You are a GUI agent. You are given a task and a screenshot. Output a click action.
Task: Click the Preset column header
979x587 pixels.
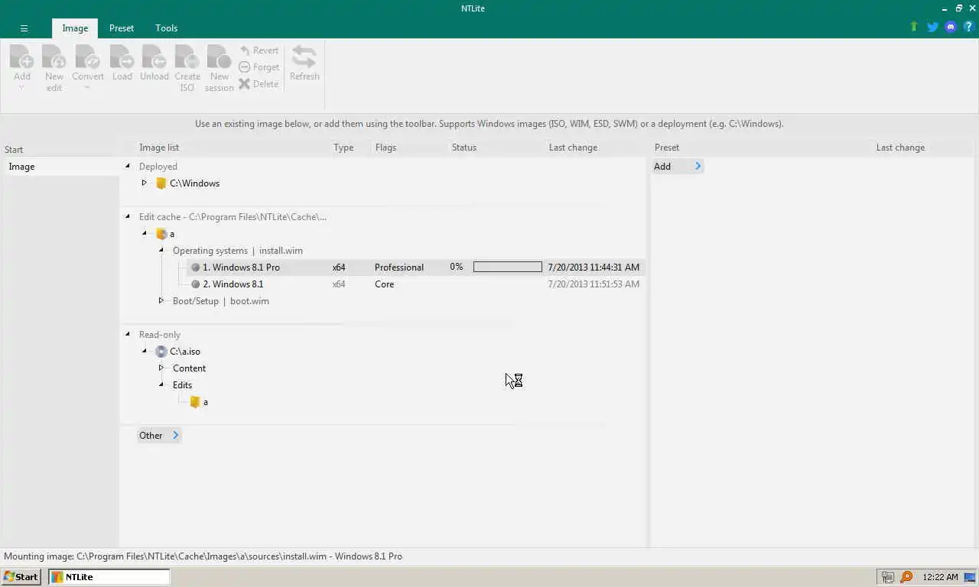point(667,148)
